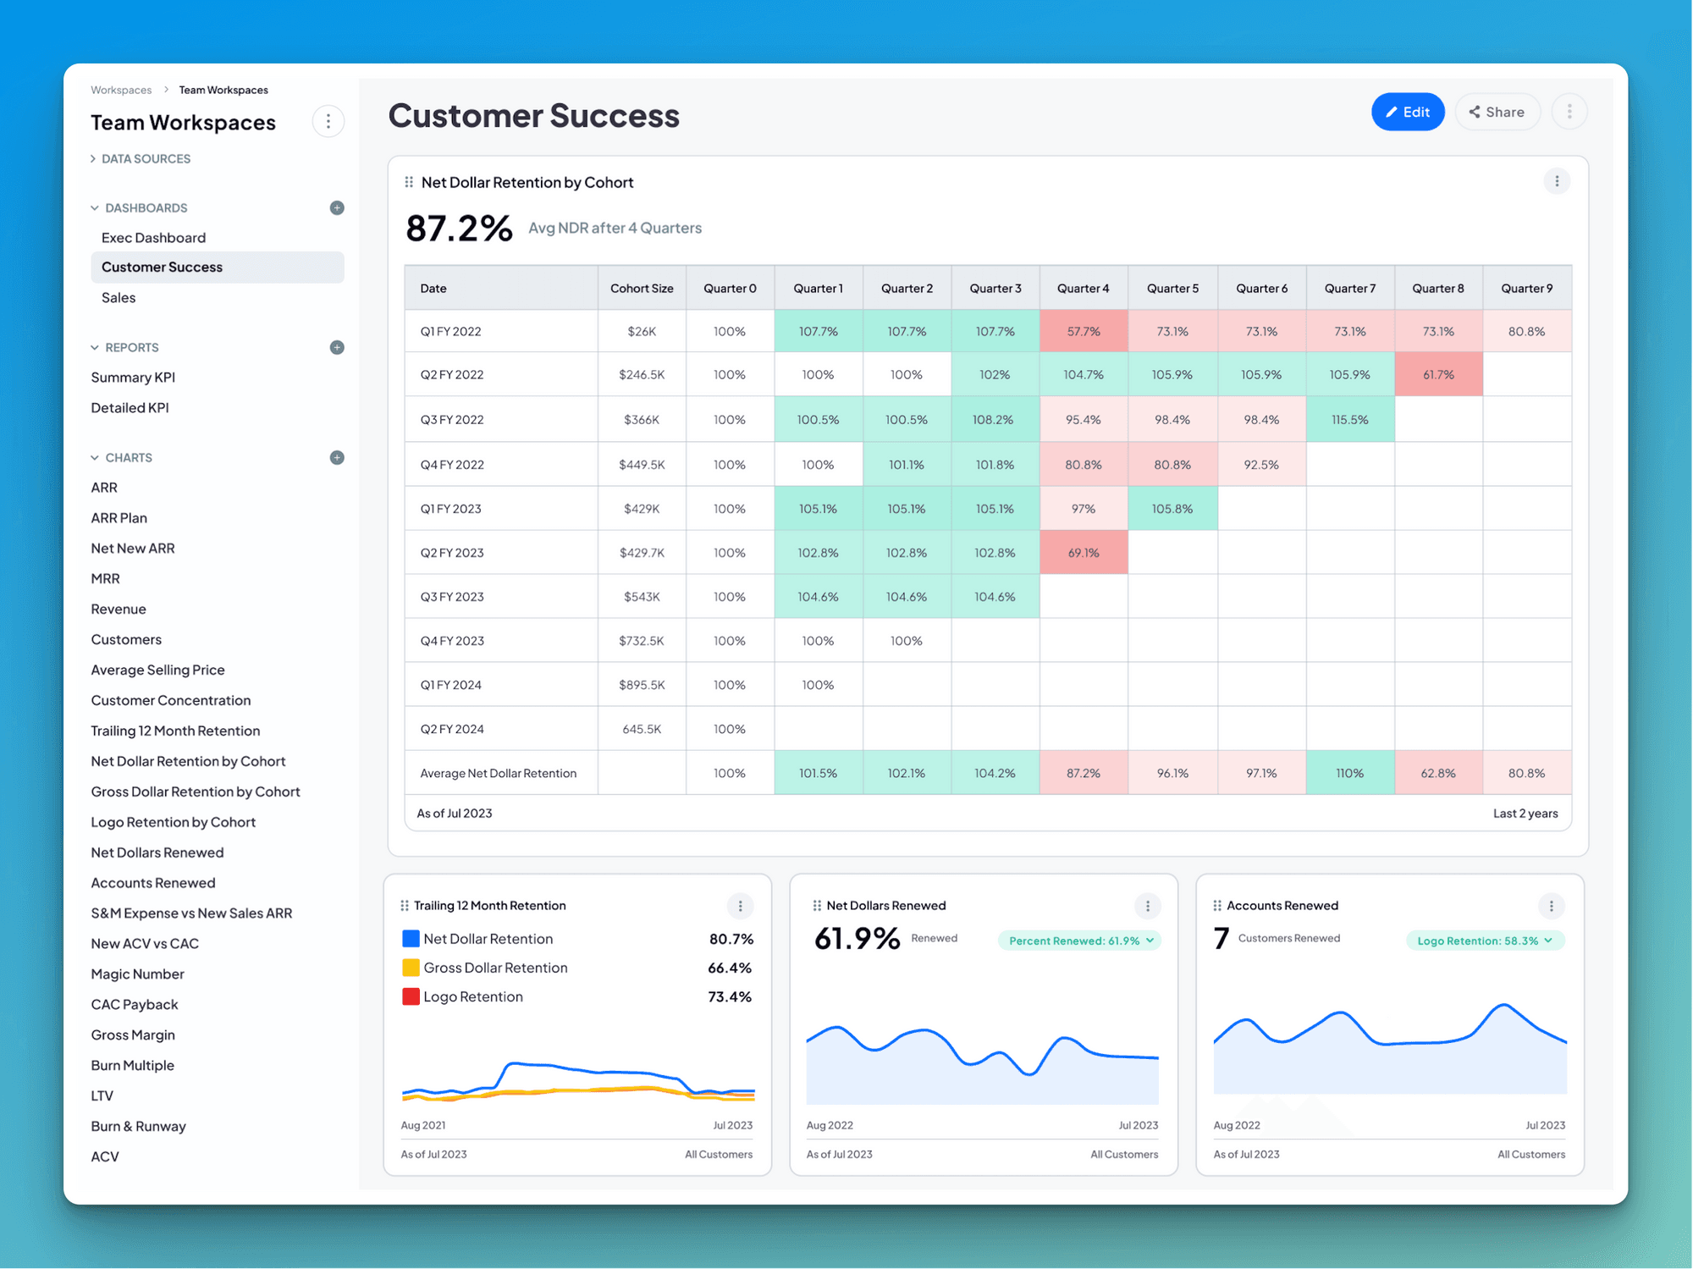
Task: Open the kebab menu on Net Dollar Retention card
Action: coord(1557,180)
